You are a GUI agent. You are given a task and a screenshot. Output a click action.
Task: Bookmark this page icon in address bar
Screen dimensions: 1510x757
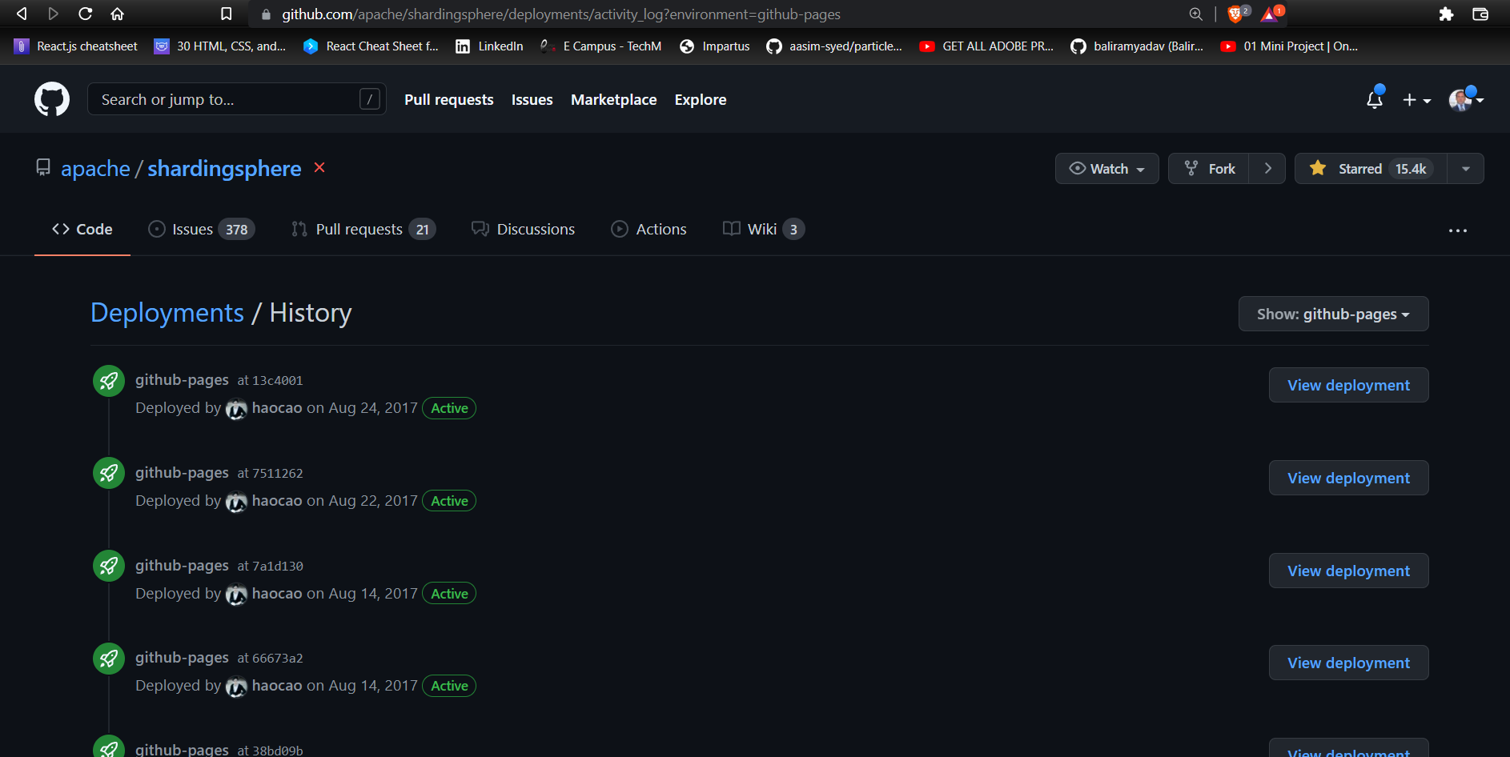pyautogui.click(x=227, y=14)
